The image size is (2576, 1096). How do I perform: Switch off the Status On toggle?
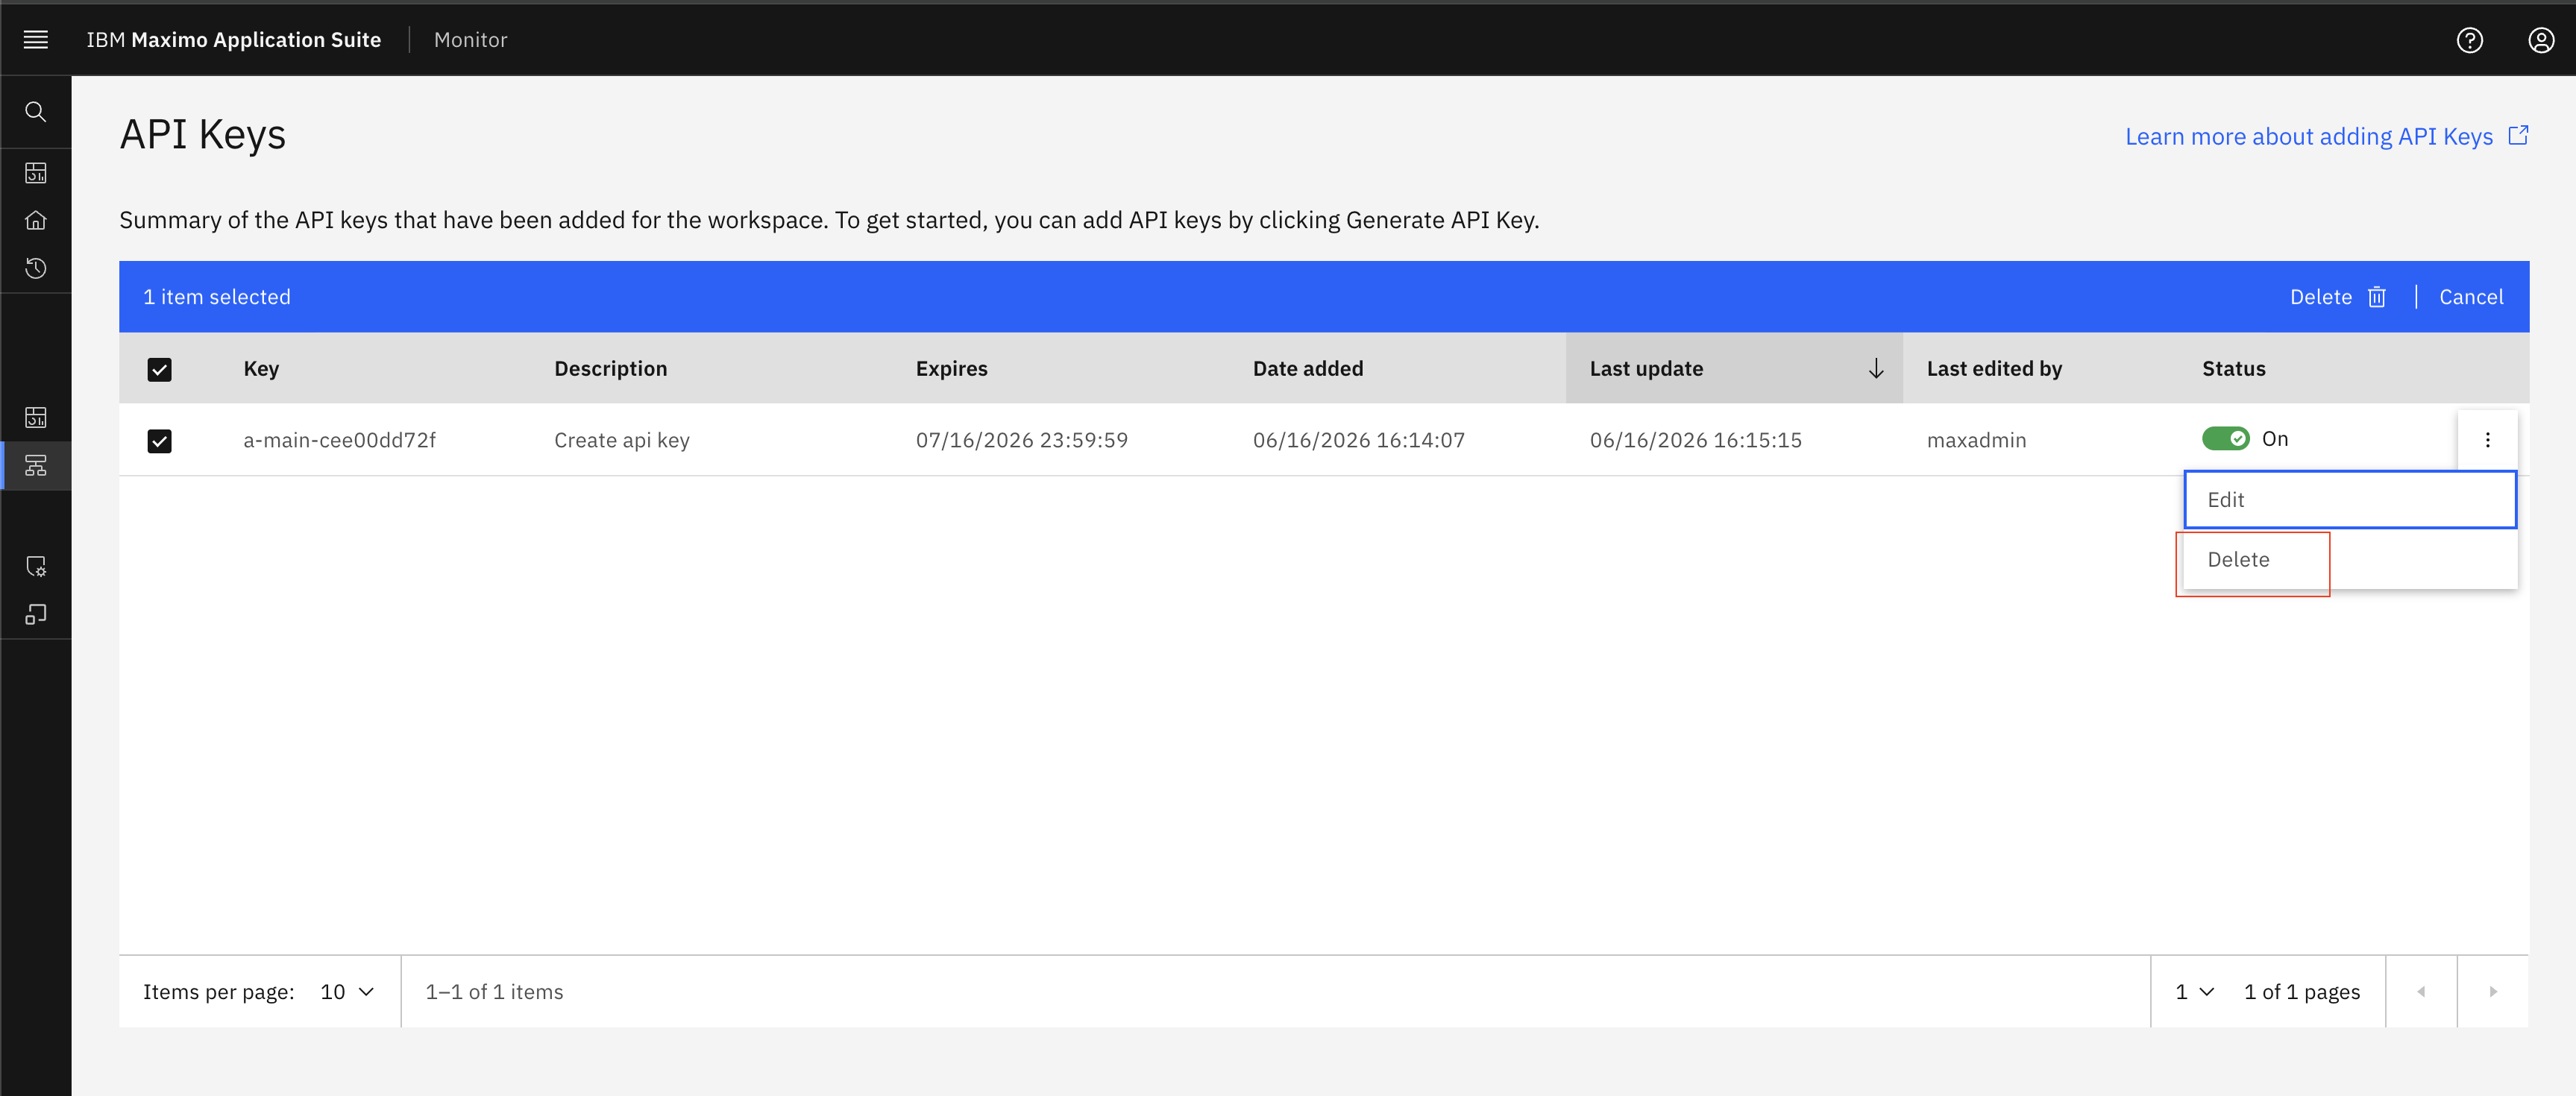[x=2225, y=439]
